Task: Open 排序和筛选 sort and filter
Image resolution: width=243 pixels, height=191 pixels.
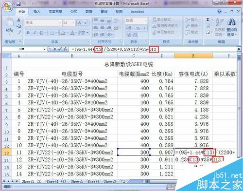Action: click(220, 27)
